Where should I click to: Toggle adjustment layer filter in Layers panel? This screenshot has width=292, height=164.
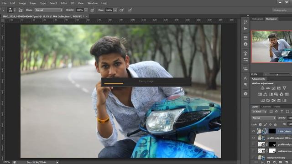[276, 112]
